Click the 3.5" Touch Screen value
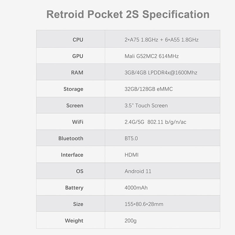Screen dimensions: 235x235 [146, 105]
